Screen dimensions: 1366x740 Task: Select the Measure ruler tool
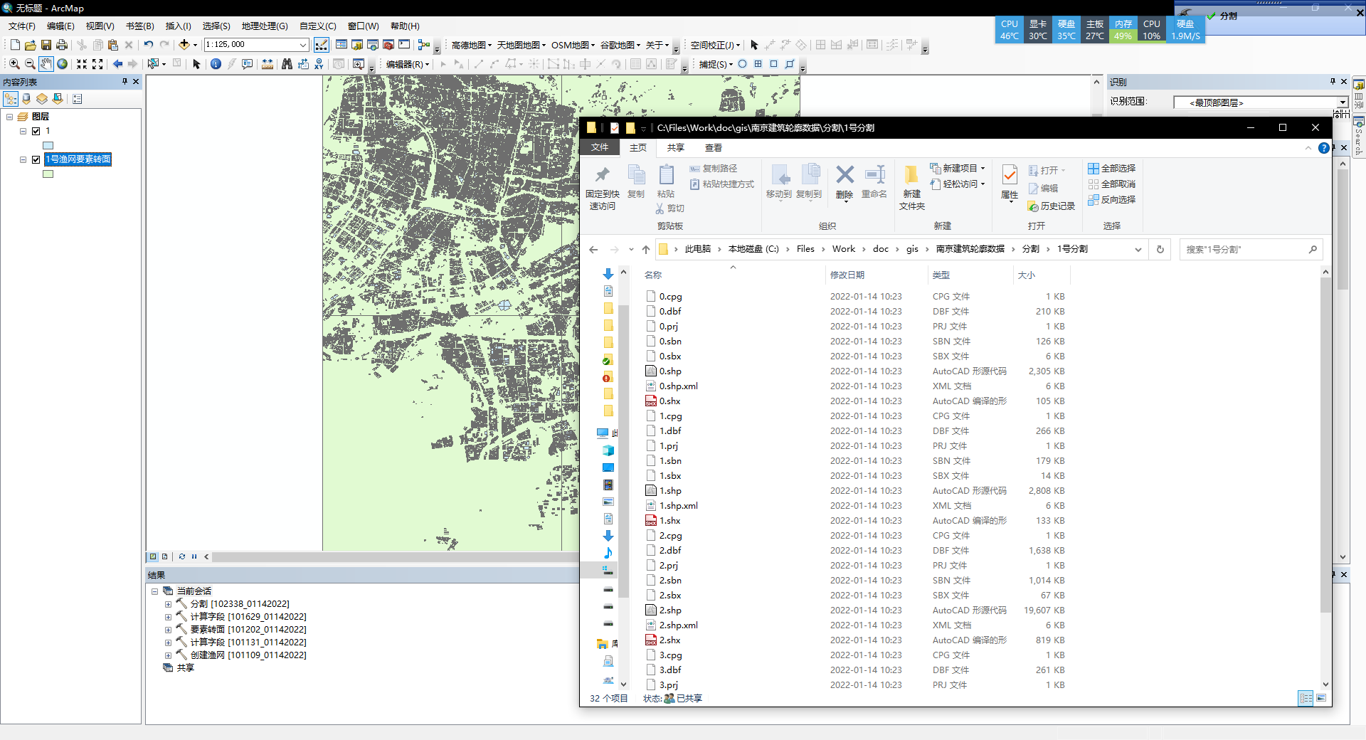(x=268, y=64)
